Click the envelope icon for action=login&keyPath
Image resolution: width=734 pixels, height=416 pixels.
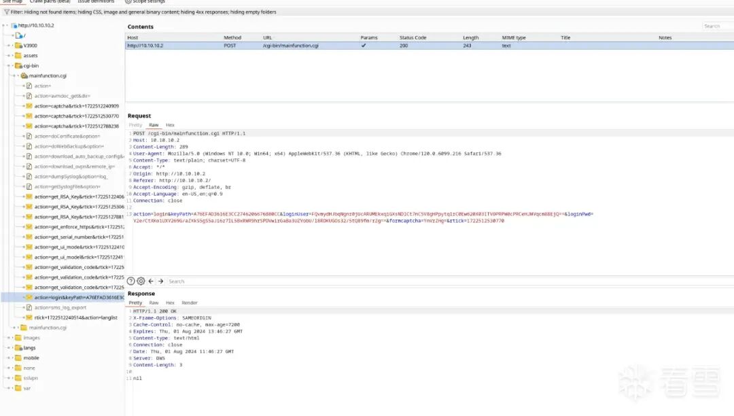click(29, 298)
